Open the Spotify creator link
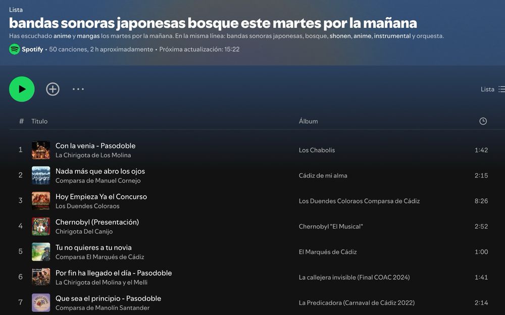505x315 pixels. 32,49
